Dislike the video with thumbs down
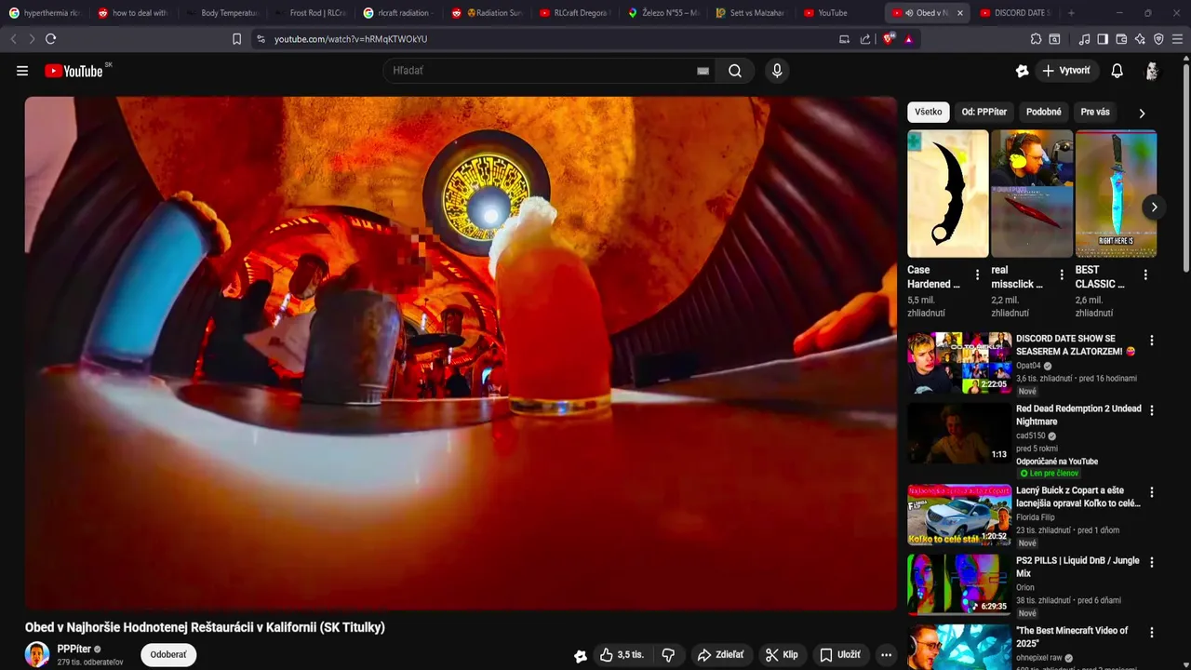The width and height of the screenshot is (1191, 670). (x=668, y=655)
